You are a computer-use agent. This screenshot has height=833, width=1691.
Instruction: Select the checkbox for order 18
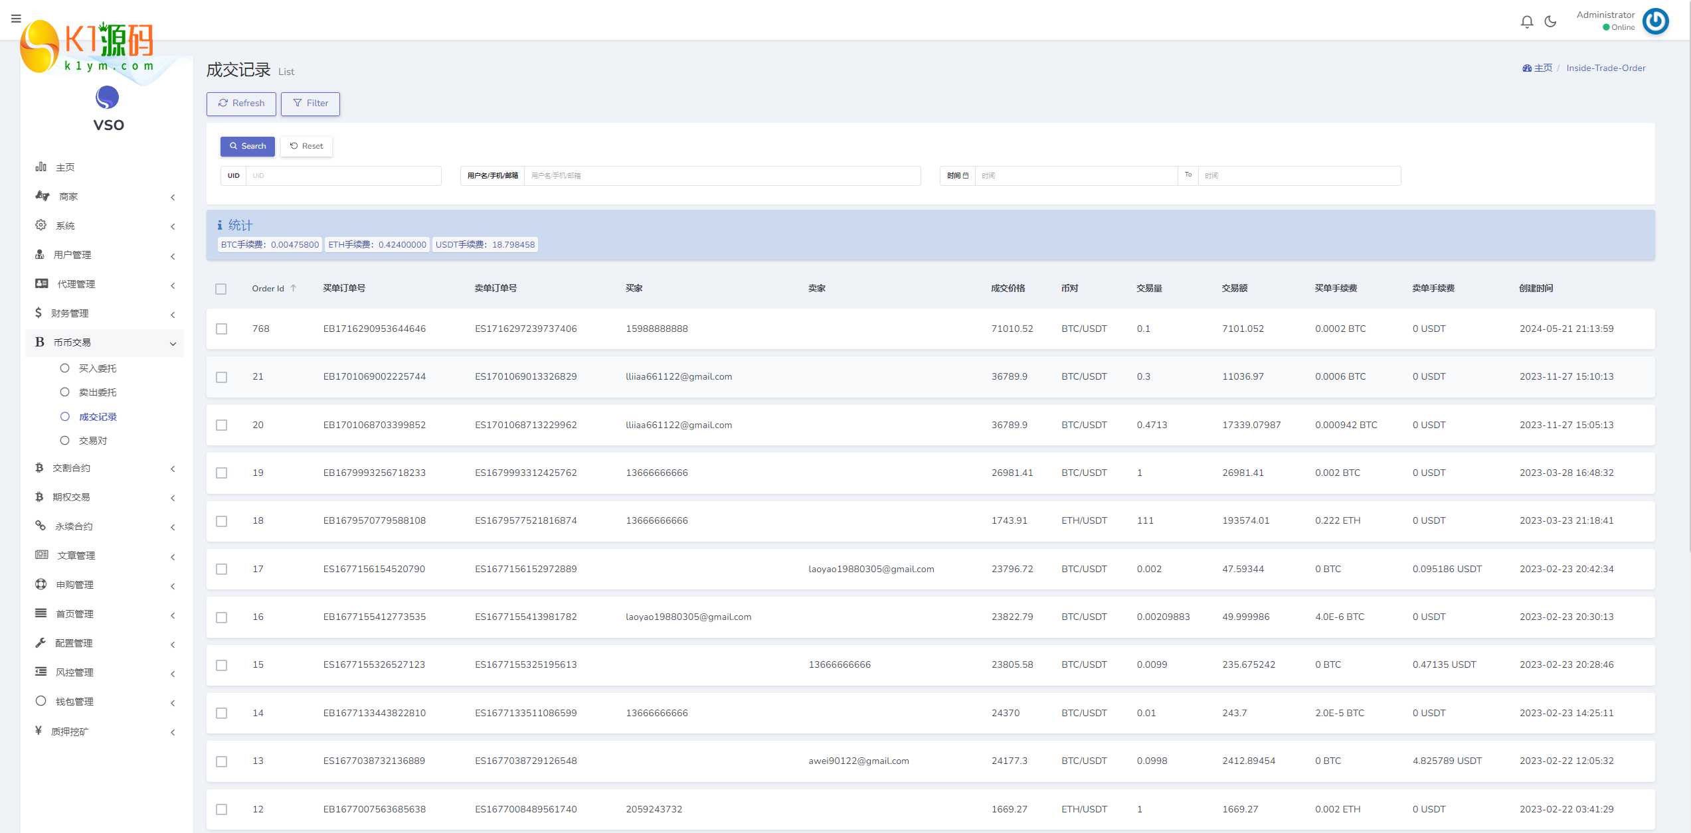[x=222, y=521]
